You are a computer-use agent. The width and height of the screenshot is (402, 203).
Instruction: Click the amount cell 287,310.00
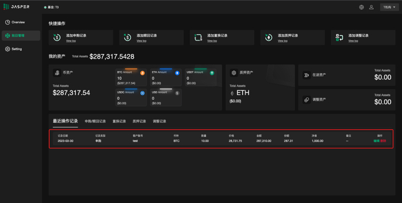point(264,140)
